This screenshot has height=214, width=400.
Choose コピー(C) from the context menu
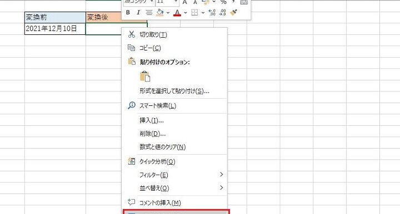click(174, 48)
